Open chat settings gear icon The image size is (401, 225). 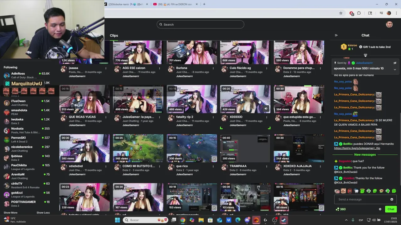(x=380, y=209)
